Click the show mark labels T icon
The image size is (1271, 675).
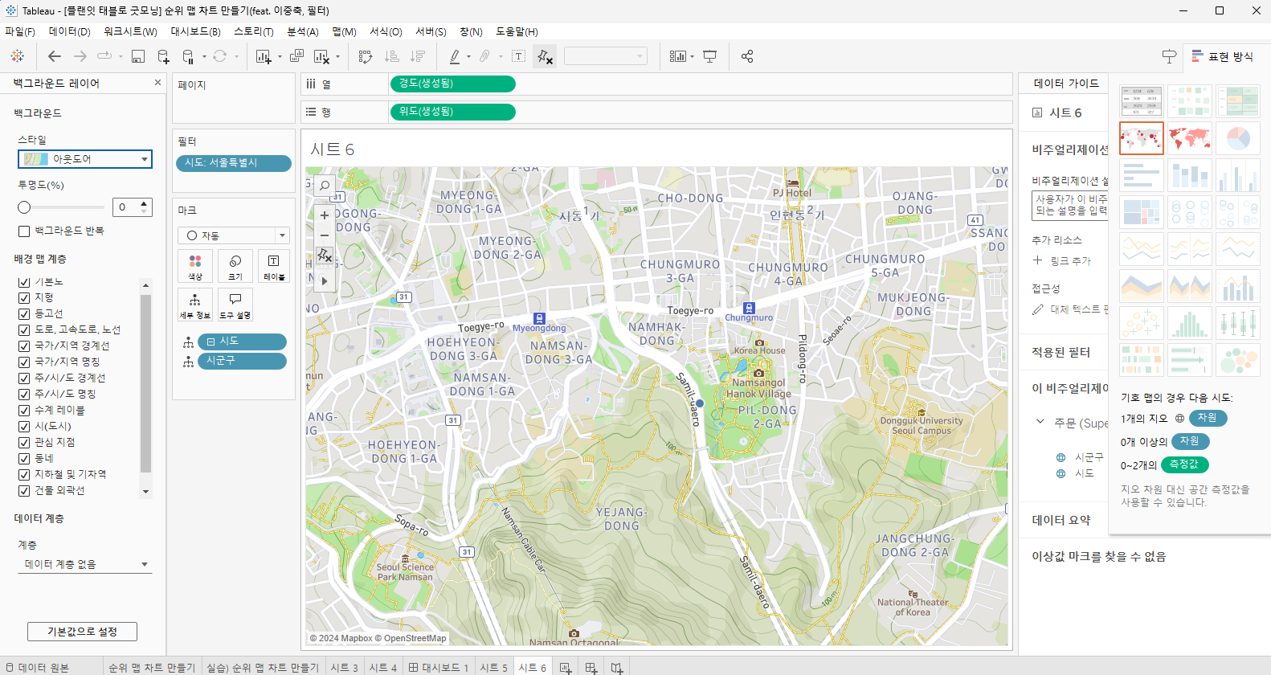tap(518, 56)
